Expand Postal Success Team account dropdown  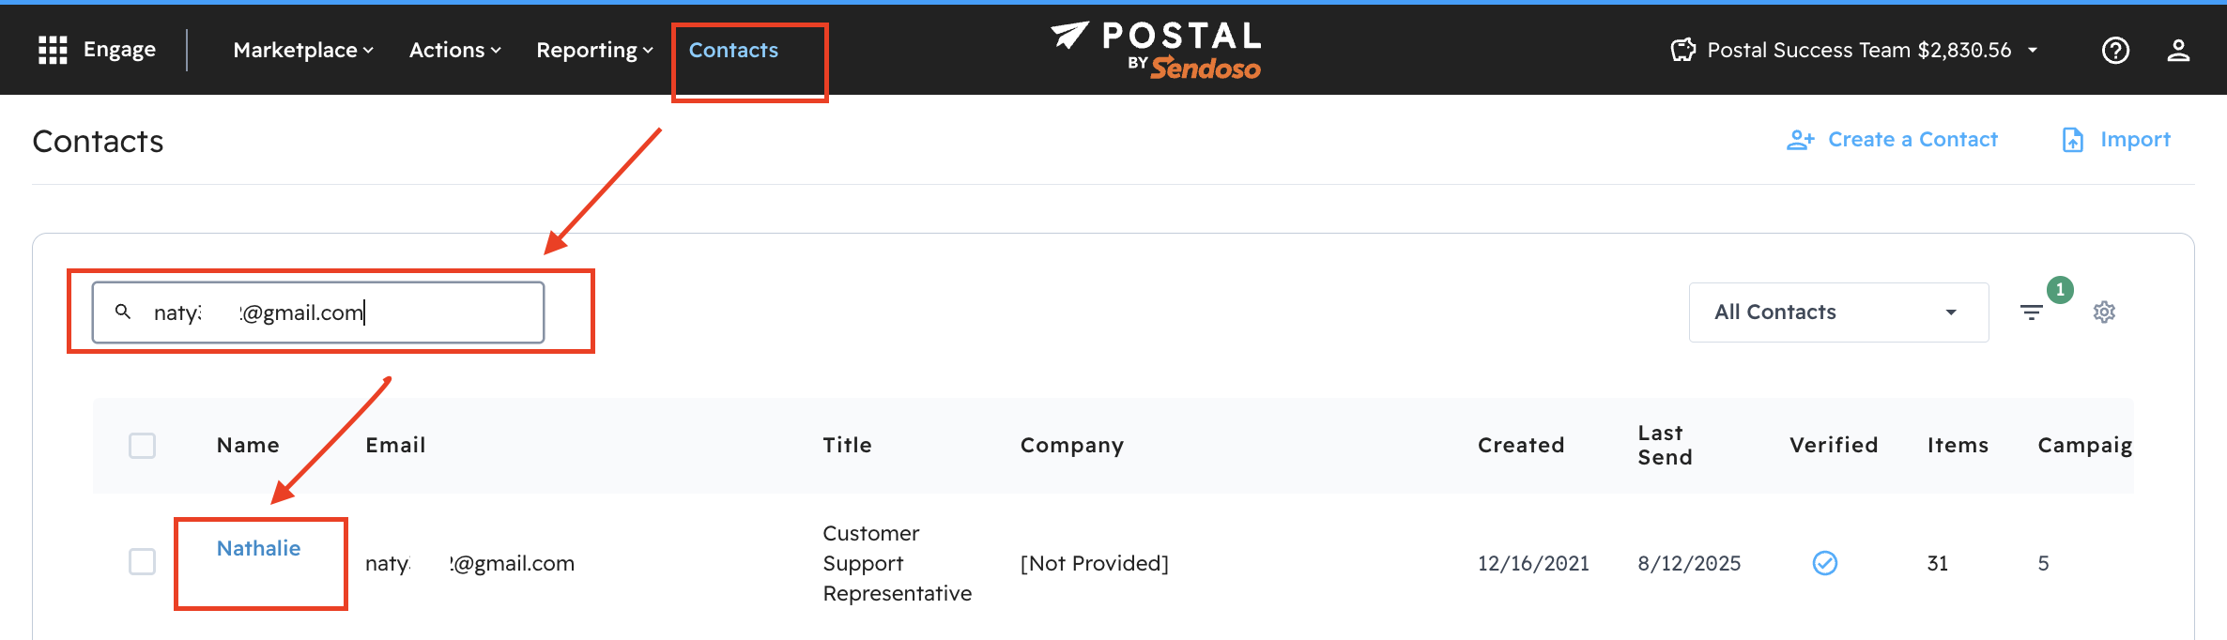(2033, 50)
